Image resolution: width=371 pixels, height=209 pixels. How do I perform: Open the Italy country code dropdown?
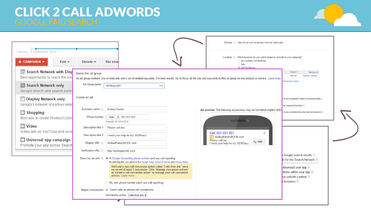113,117
